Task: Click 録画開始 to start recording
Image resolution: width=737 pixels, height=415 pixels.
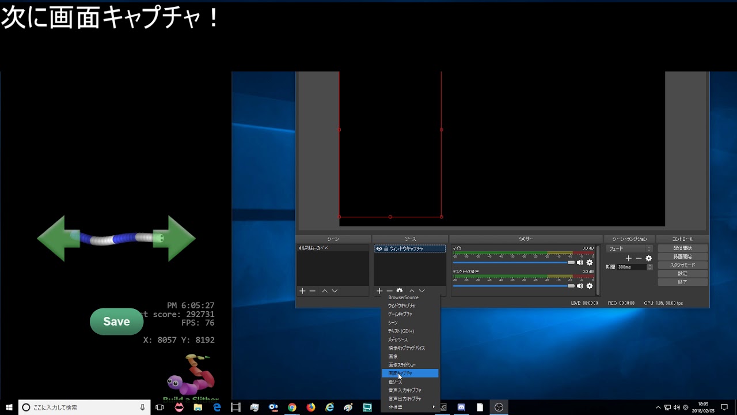Action: tap(682, 256)
